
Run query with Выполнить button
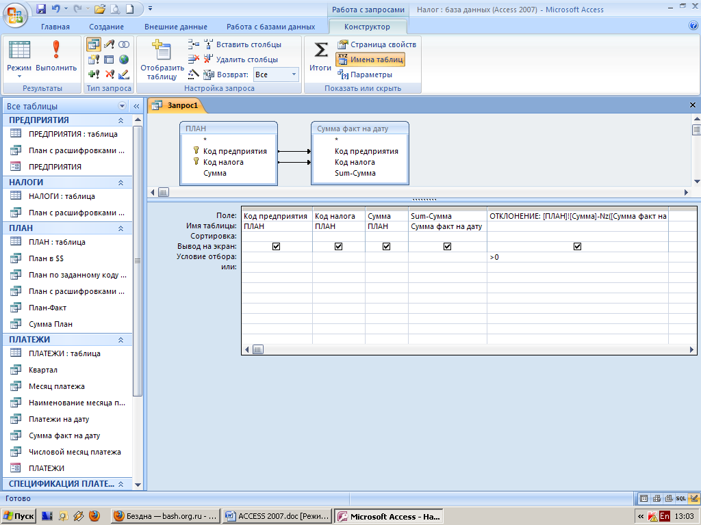coord(56,56)
